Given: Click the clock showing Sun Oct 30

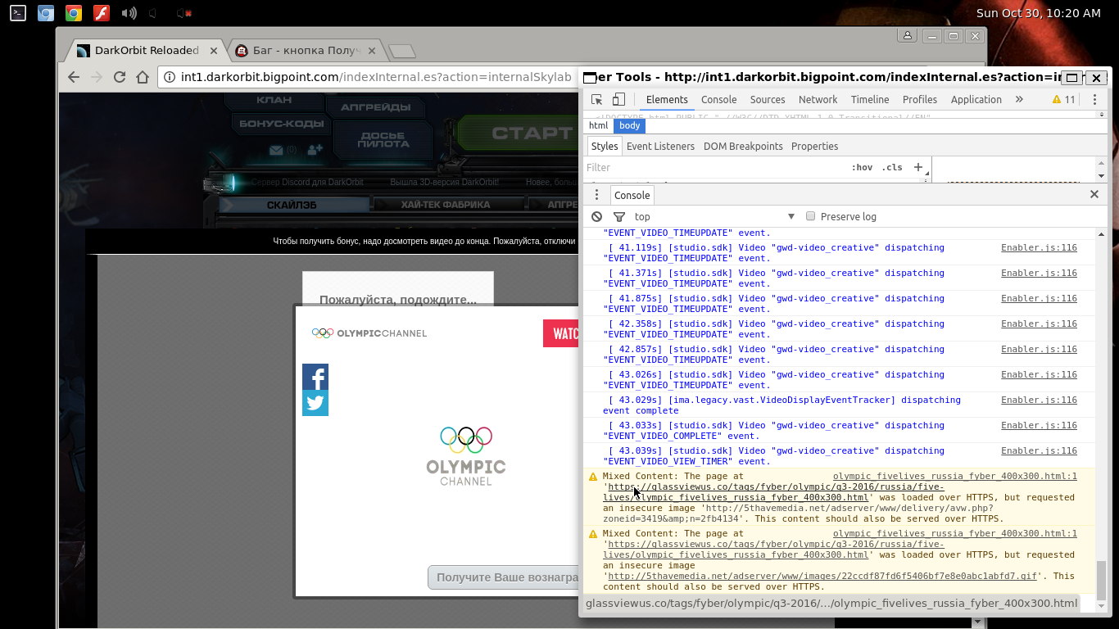Looking at the screenshot, I should pyautogui.click(x=1039, y=13).
